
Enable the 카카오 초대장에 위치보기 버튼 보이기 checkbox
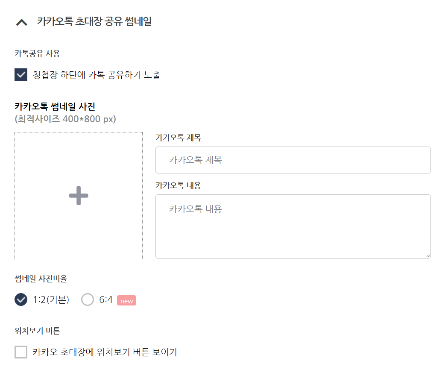(x=21, y=352)
